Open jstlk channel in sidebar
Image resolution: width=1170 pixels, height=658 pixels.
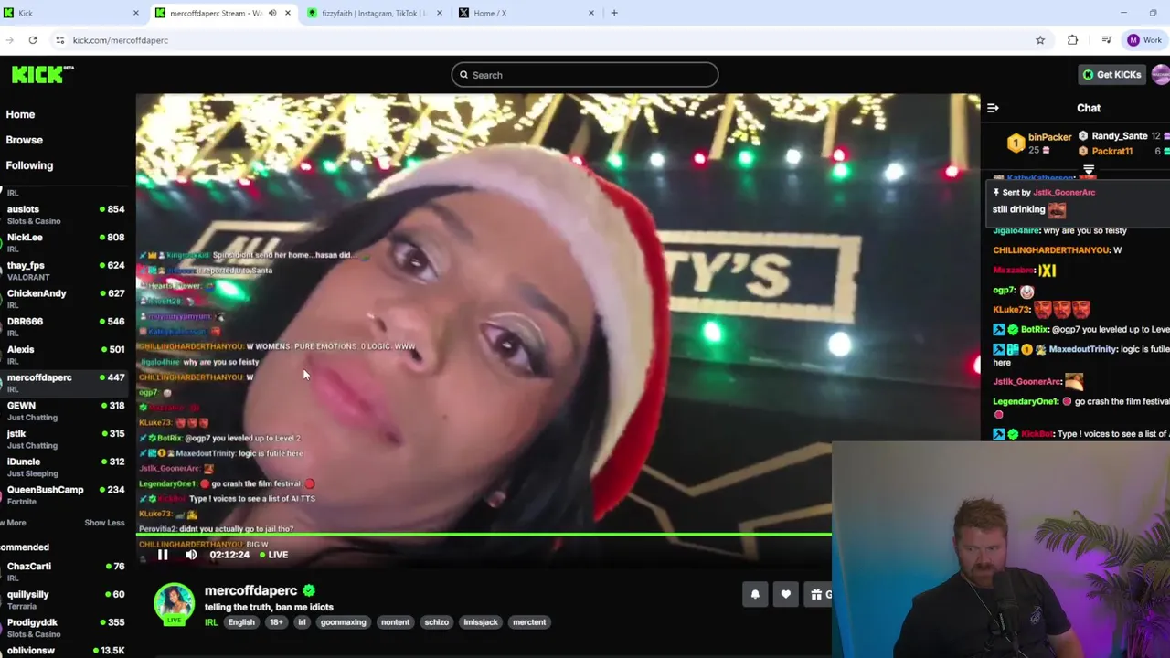[64, 439]
